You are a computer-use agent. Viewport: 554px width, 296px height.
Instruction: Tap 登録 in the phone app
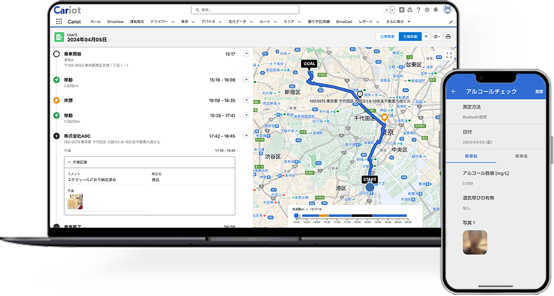[x=539, y=91]
